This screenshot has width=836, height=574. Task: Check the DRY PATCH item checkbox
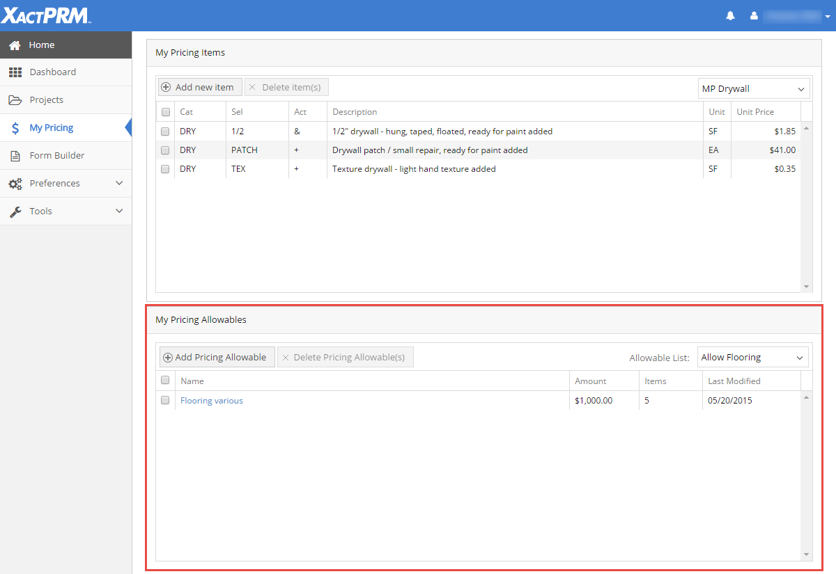[x=165, y=150]
